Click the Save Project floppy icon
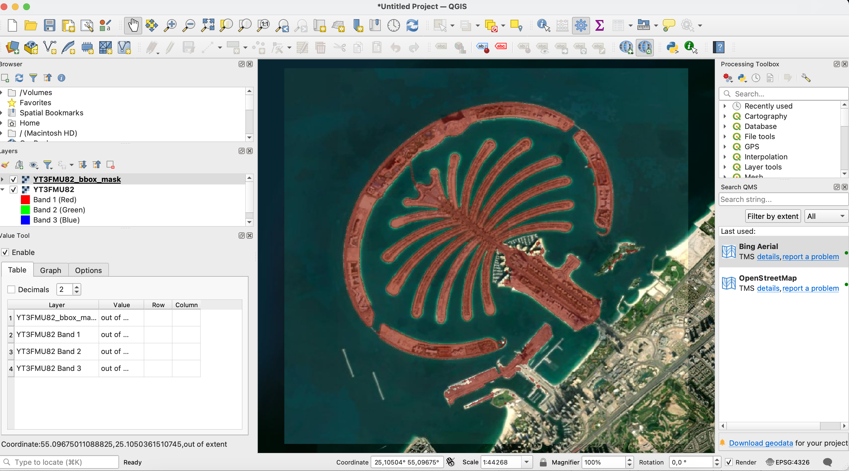849x471 pixels. pos(49,25)
